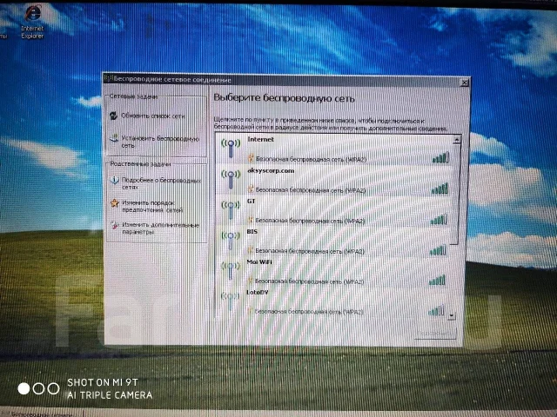Image resolution: width=557 pixels, height=417 pixels.
Task: Click the connect button at bottom of dialog
Action: pyautogui.click(x=435, y=334)
